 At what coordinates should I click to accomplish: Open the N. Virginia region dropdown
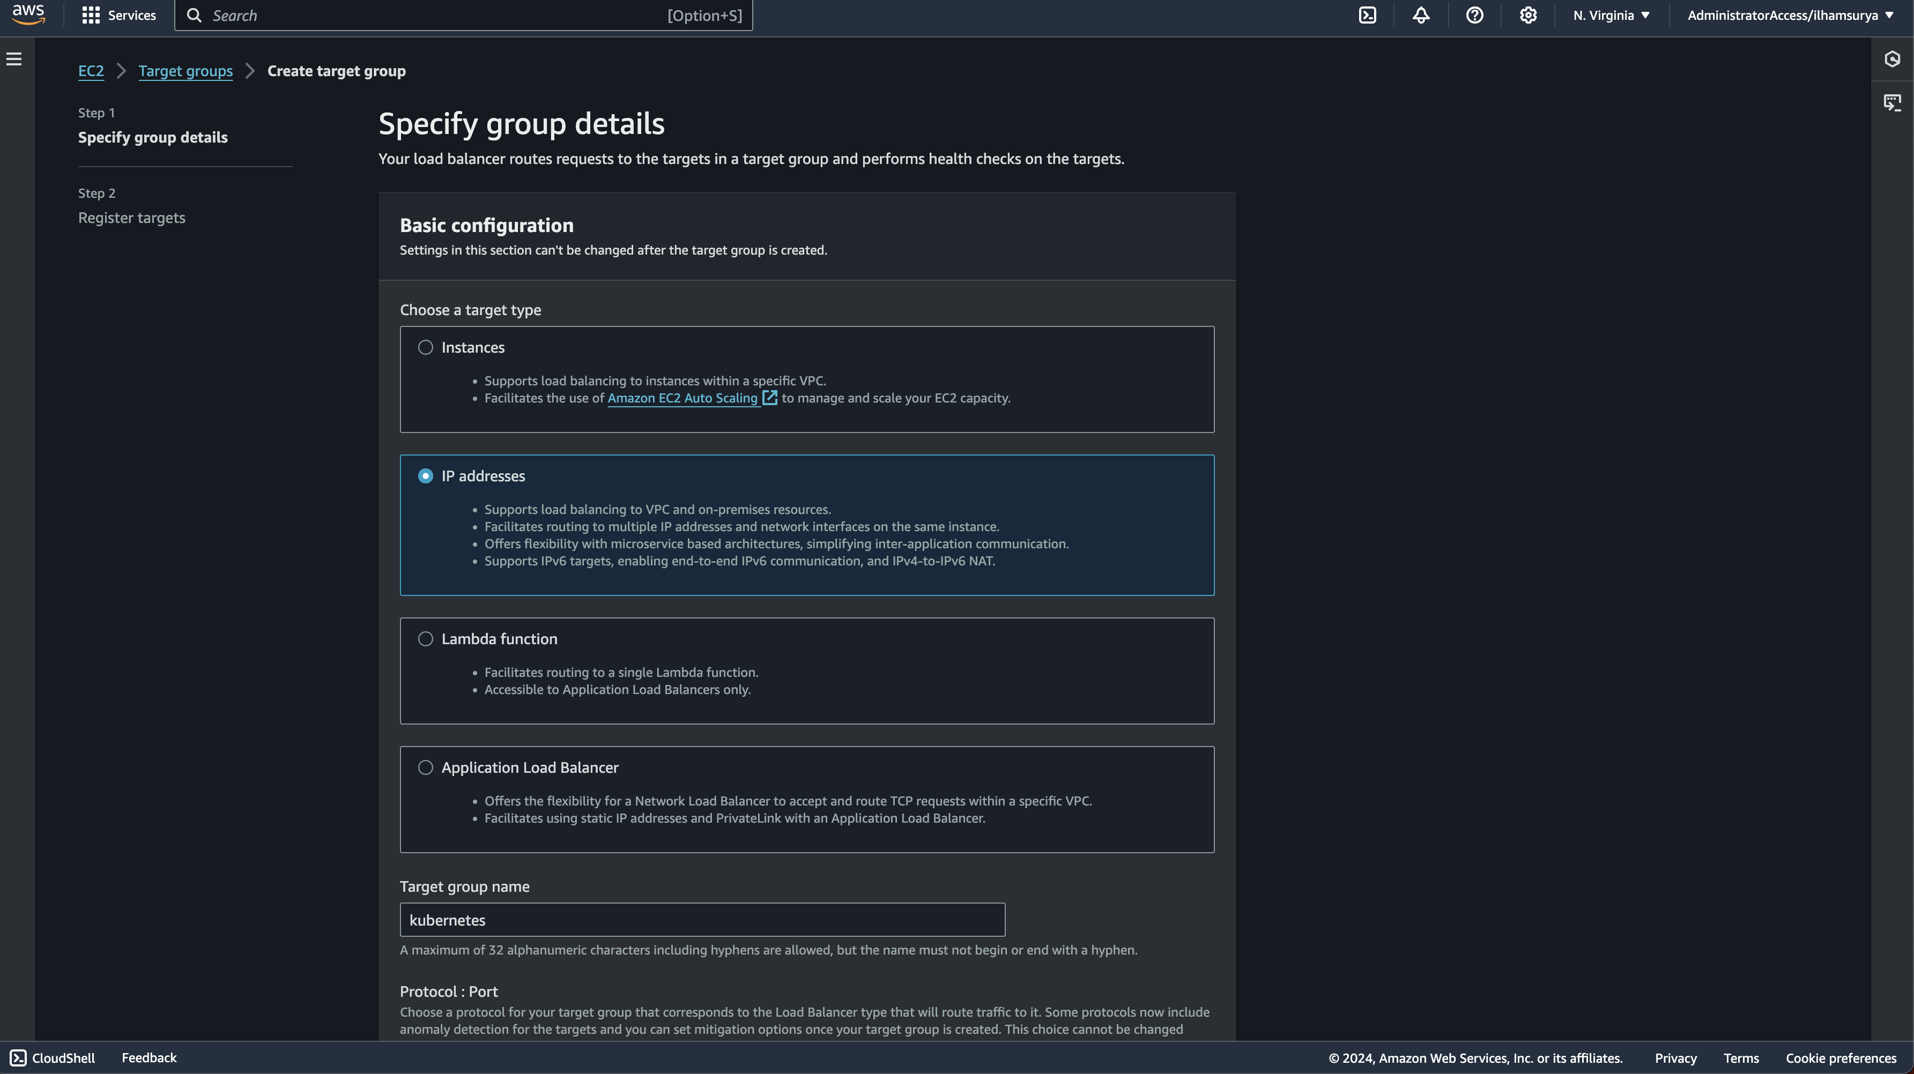1611,16
